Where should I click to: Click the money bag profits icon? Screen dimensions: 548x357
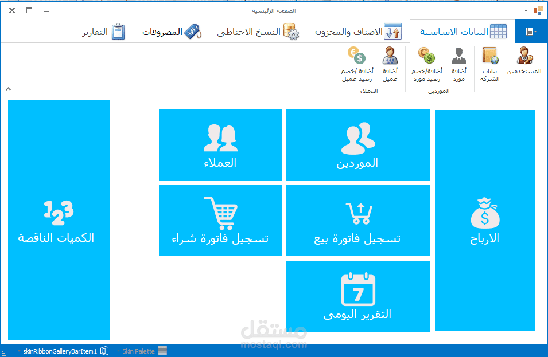pyautogui.click(x=485, y=213)
